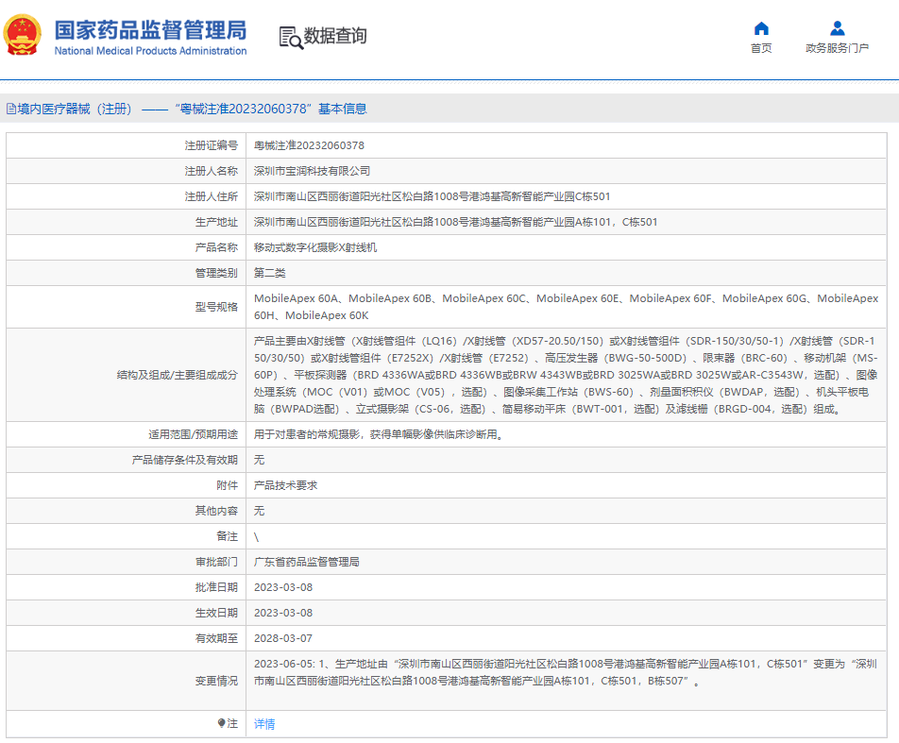The width and height of the screenshot is (899, 743).
Task: Click 国家药品监督管理局 site title
Action: [x=151, y=30]
